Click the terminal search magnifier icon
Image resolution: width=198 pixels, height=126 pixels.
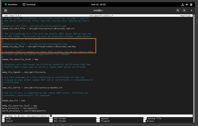click(178, 11)
